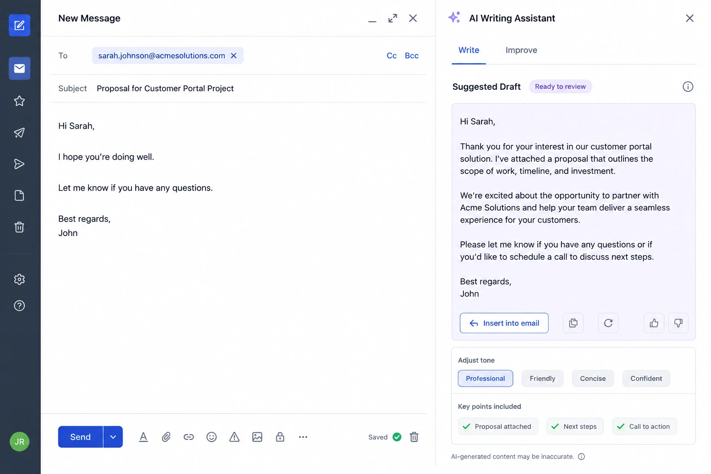This screenshot has width=711, height=474.
Task: Open the Send options dropdown arrow
Action: pyautogui.click(x=113, y=437)
